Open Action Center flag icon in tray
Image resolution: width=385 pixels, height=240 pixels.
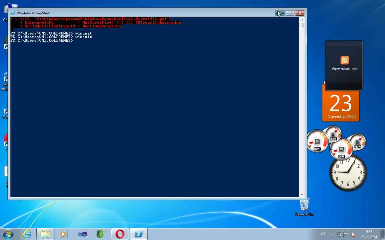pos(346,234)
